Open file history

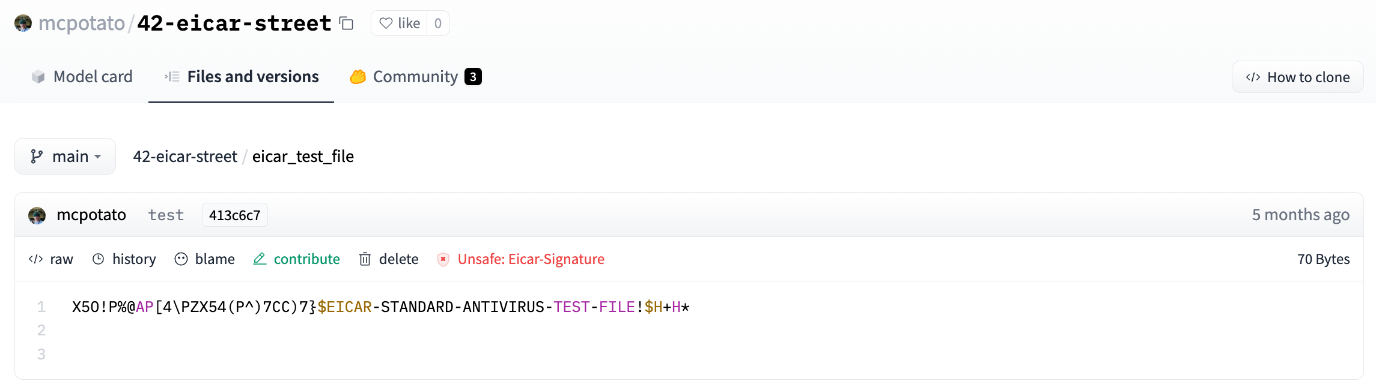[124, 259]
